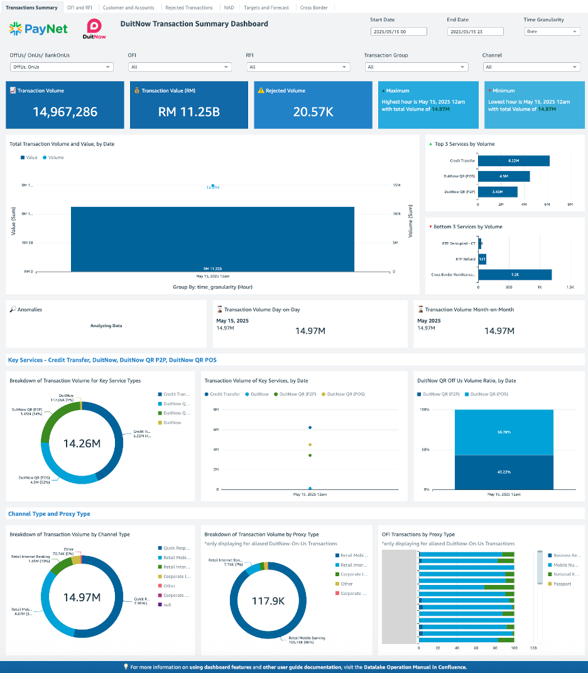Toggle Credit Transfer legend in Key Services line chart
588x673 pixels.
222,394
